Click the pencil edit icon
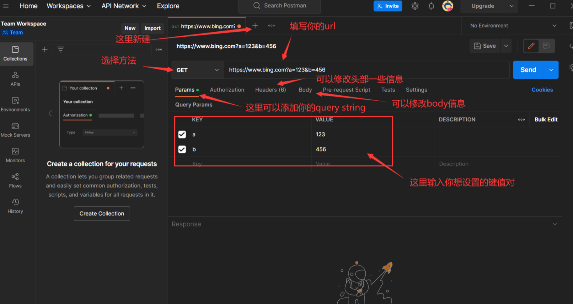 click(531, 46)
